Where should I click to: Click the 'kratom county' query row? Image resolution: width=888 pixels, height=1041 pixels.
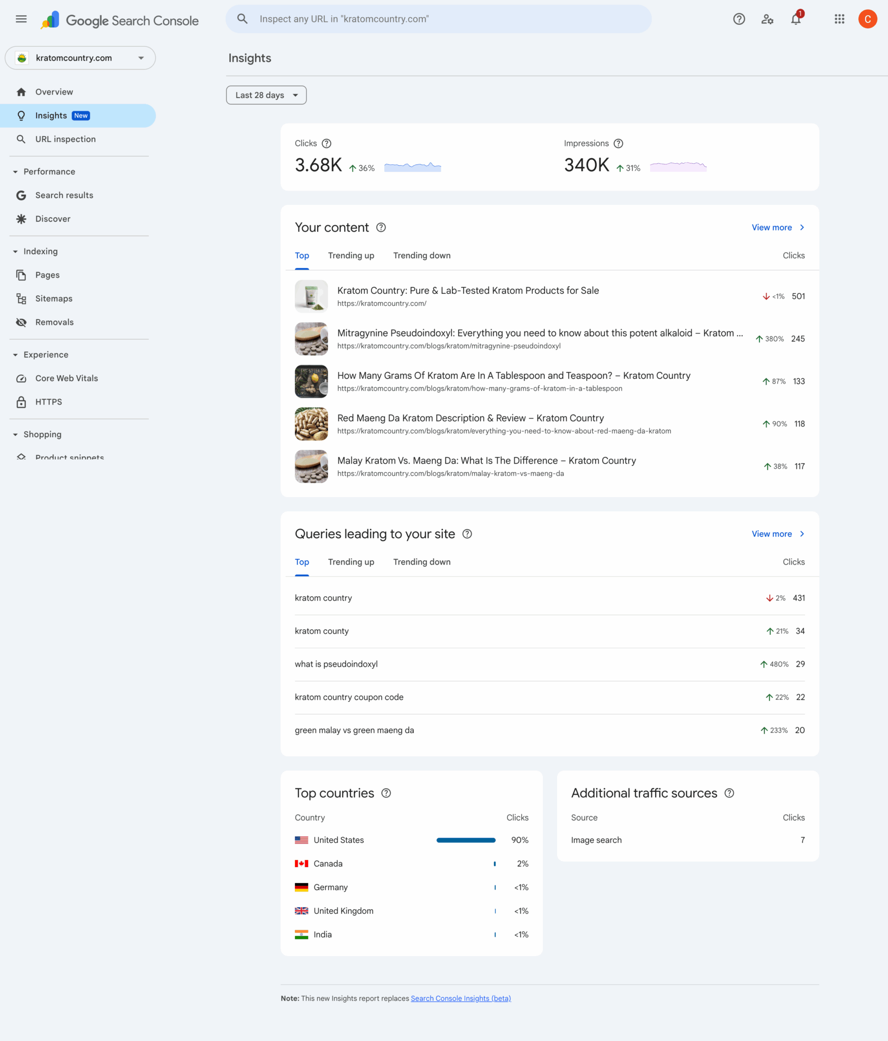tap(549, 631)
